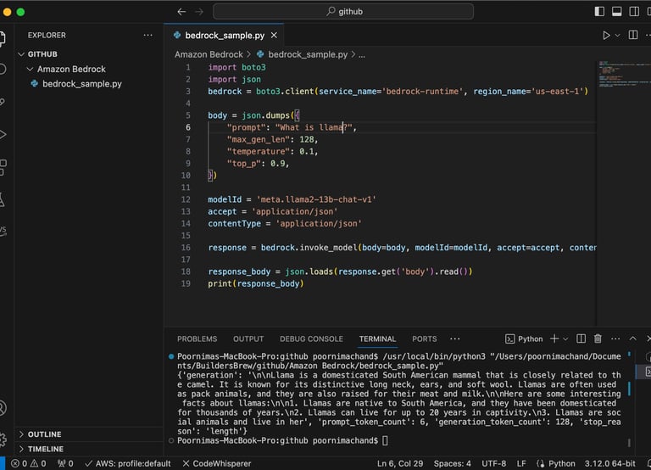
Task: Open the DEBUG CONSOLE tab
Action: point(311,339)
